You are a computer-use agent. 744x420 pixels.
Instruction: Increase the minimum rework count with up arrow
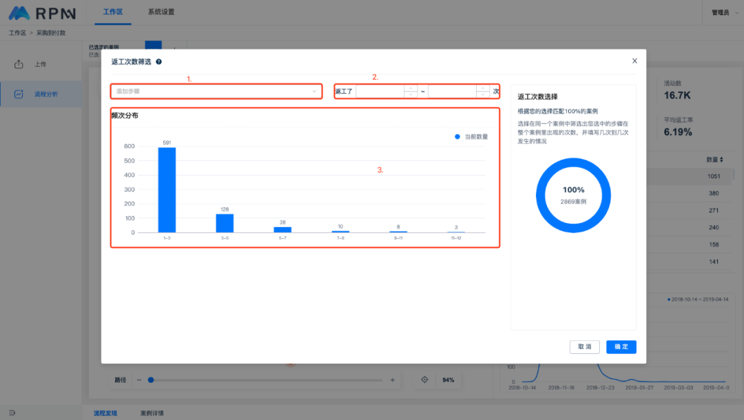pyautogui.click(x=411, y=87)
